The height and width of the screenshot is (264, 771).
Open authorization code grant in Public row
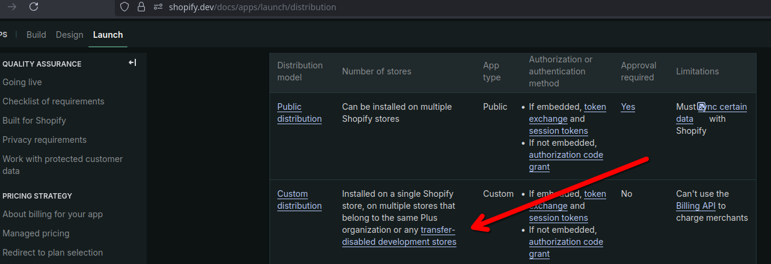[x=566, y=161]
